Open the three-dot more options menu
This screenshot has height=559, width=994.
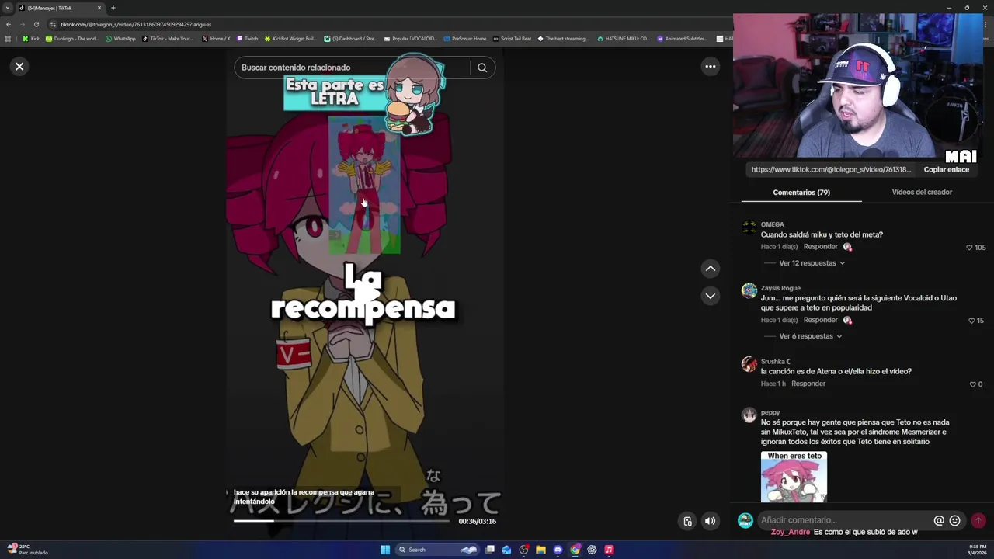[x=710, y=67]
